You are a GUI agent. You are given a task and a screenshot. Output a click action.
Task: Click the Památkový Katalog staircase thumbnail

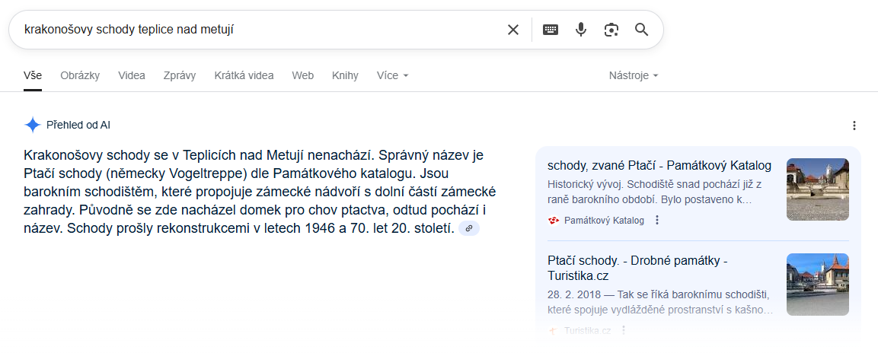818,189
